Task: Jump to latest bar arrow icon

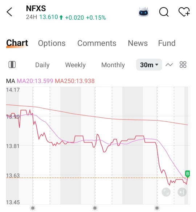Action: (182, 192)
